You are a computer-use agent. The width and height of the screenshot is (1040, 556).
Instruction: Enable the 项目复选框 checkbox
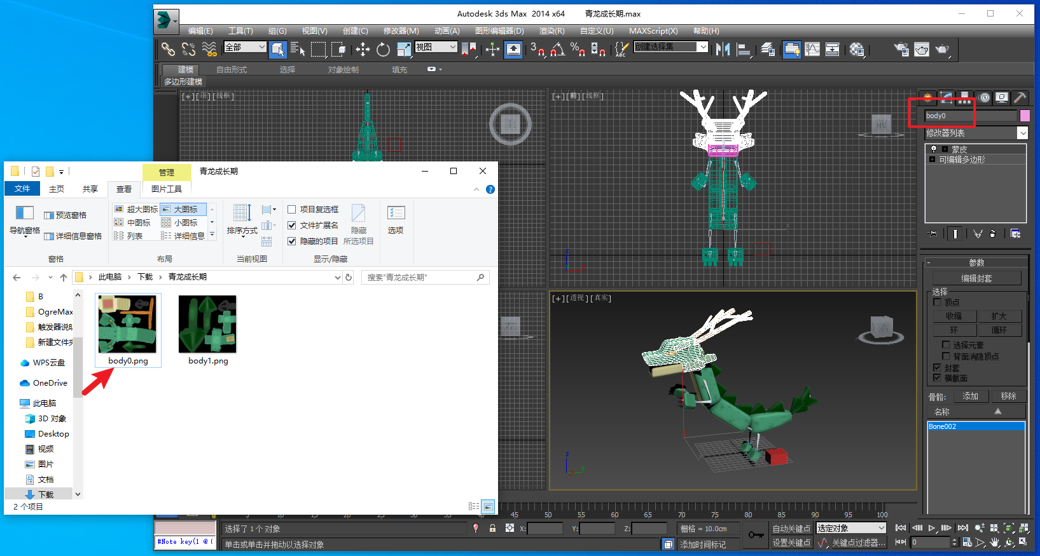(x=292, y=209)
